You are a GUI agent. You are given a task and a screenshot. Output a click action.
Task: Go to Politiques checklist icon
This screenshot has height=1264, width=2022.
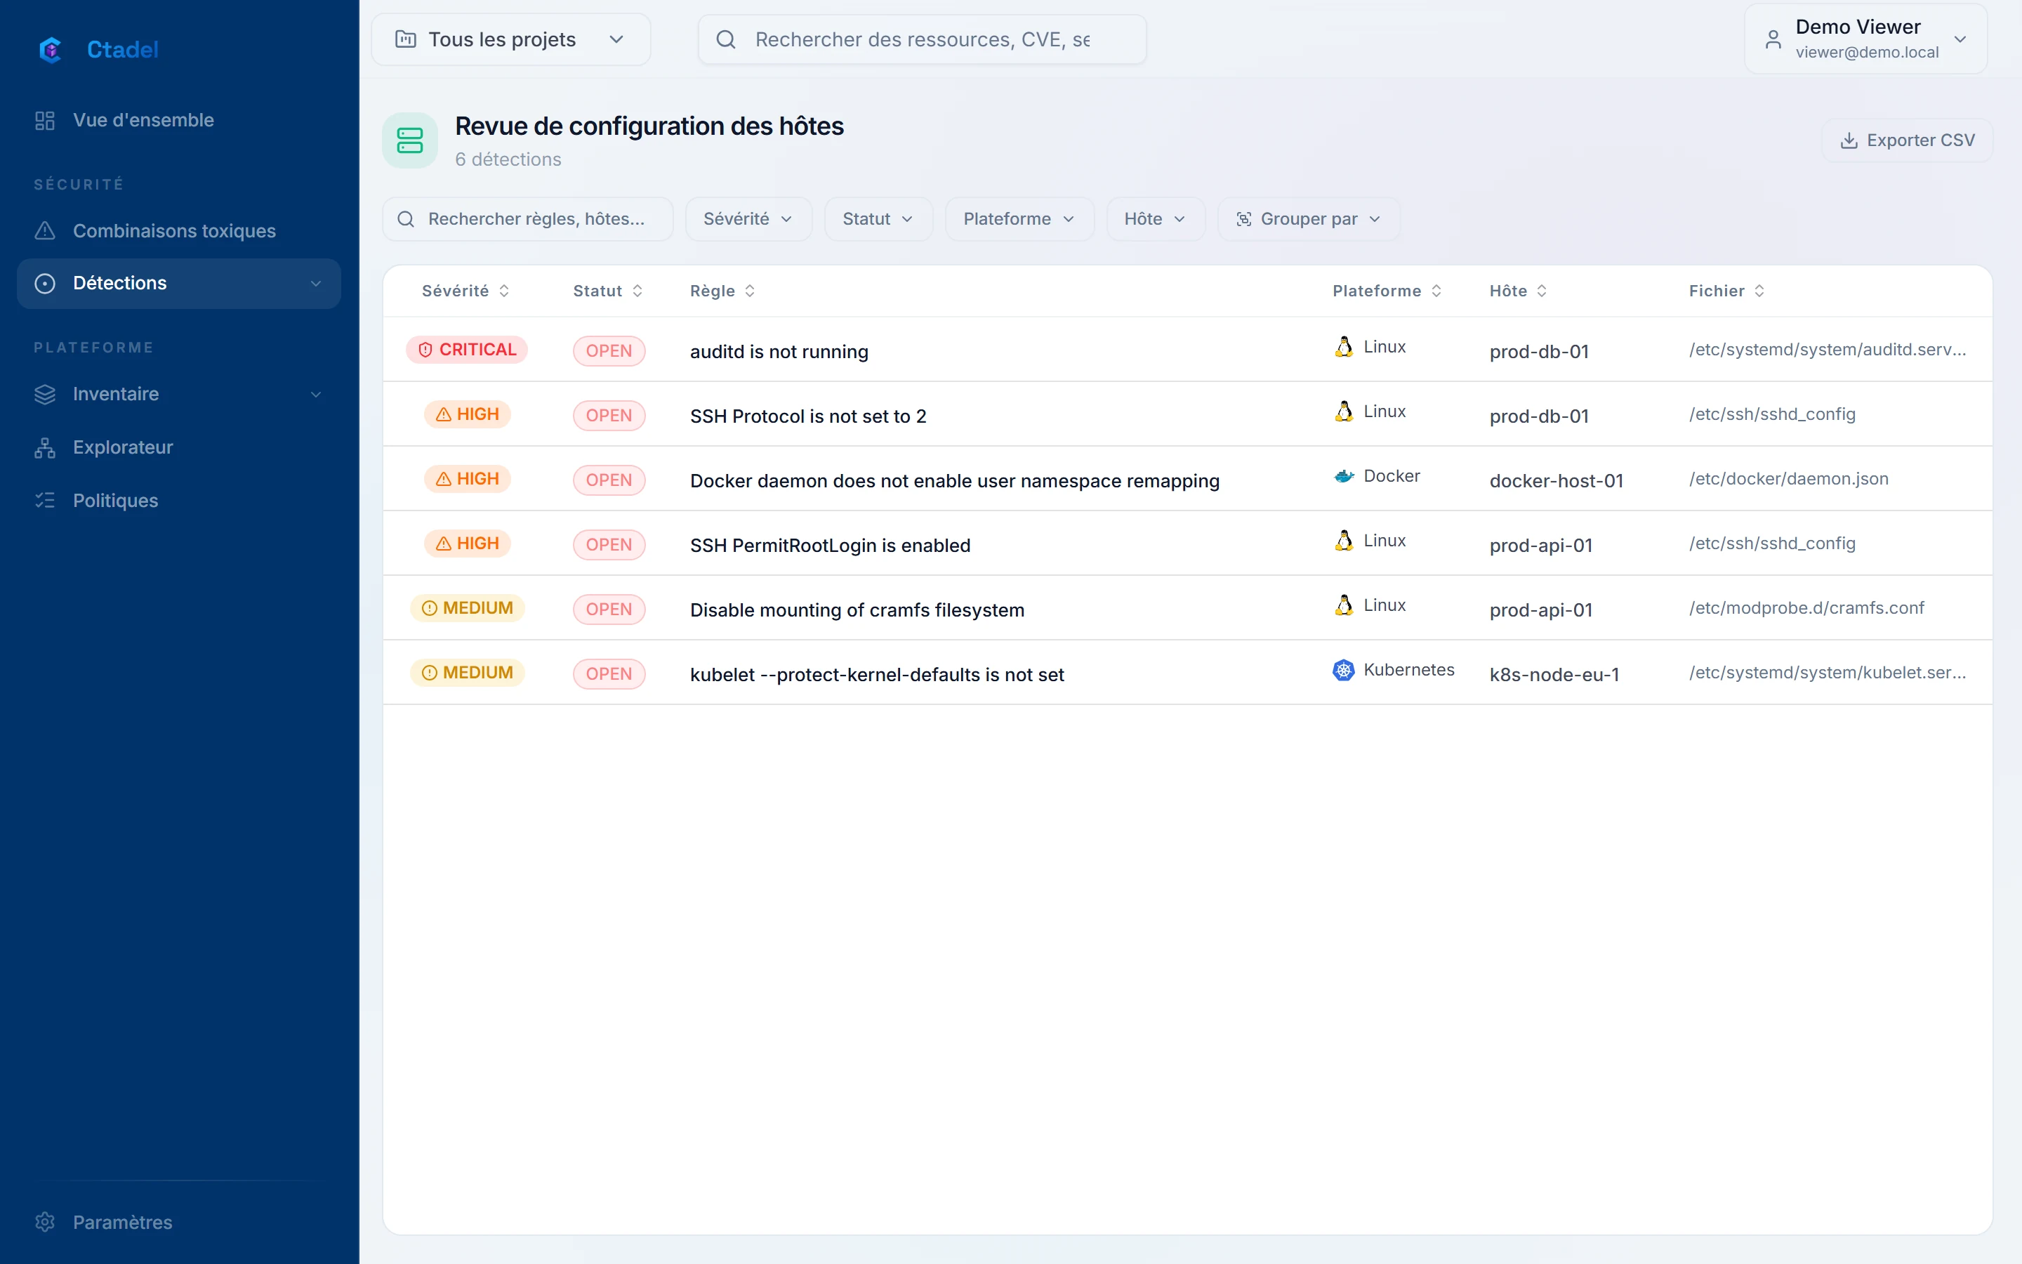(45, 500)
